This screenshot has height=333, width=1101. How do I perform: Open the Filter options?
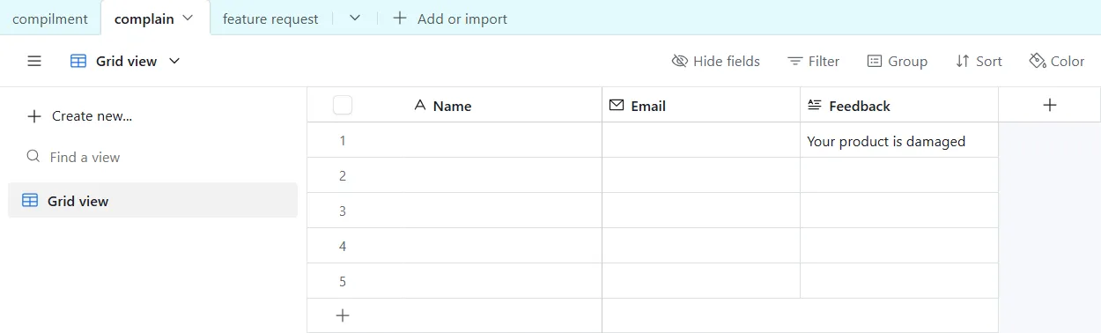click(813, 61)
